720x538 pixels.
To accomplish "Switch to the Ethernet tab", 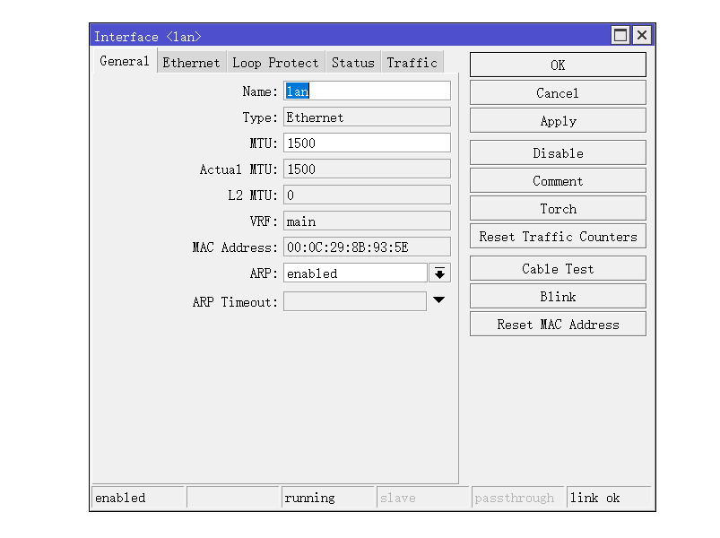I will pos(191,63).
